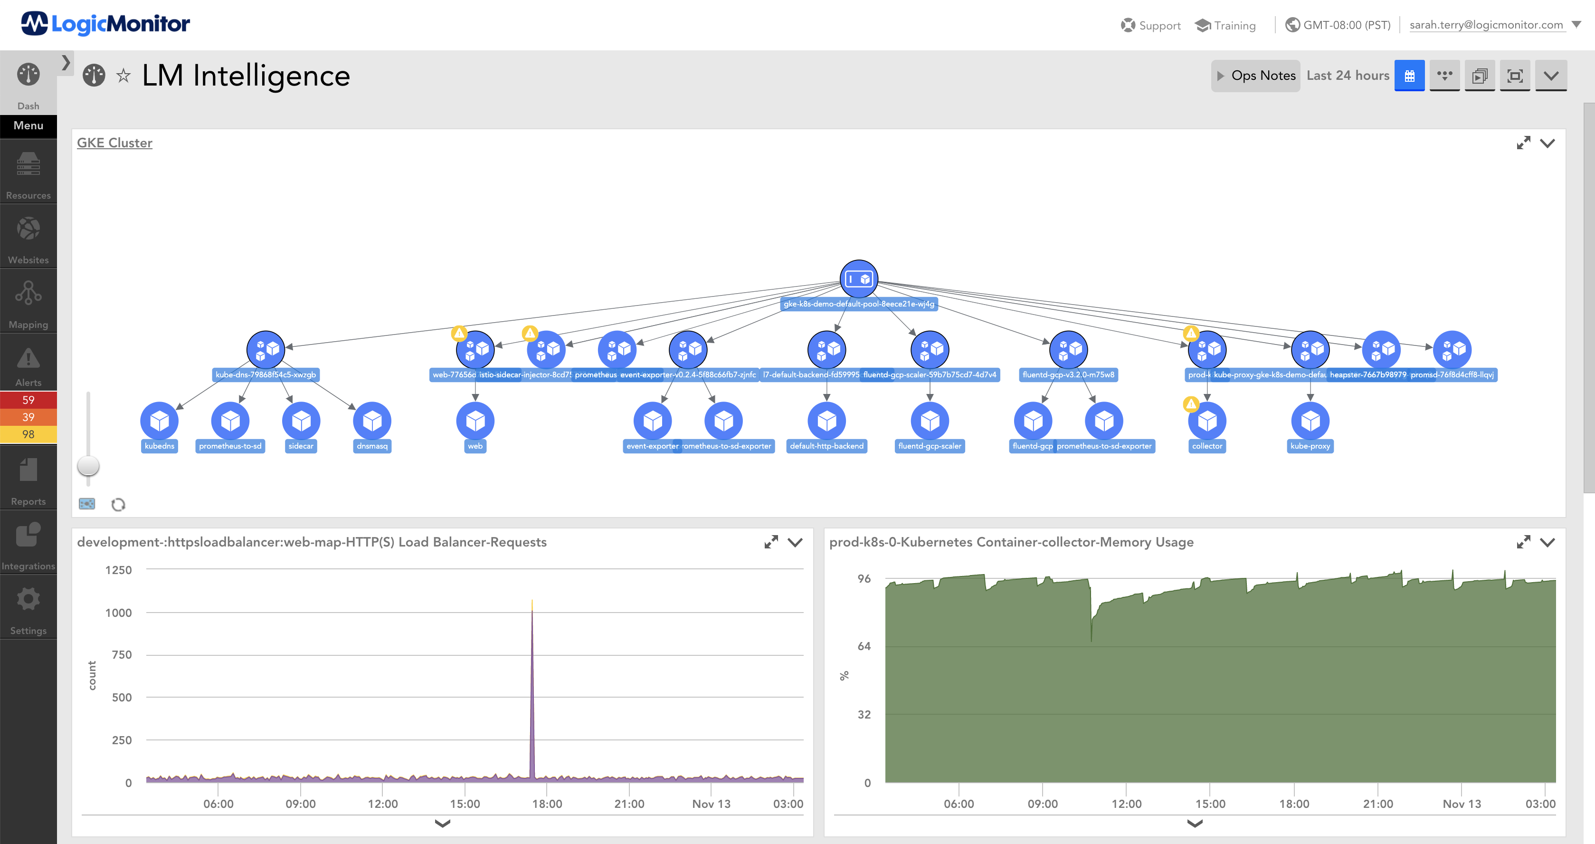The width and height of the screenshot is (1595, 844).
Task: Click the GMT-08:00 (PST) timezone
Action: coord(1338,25)
